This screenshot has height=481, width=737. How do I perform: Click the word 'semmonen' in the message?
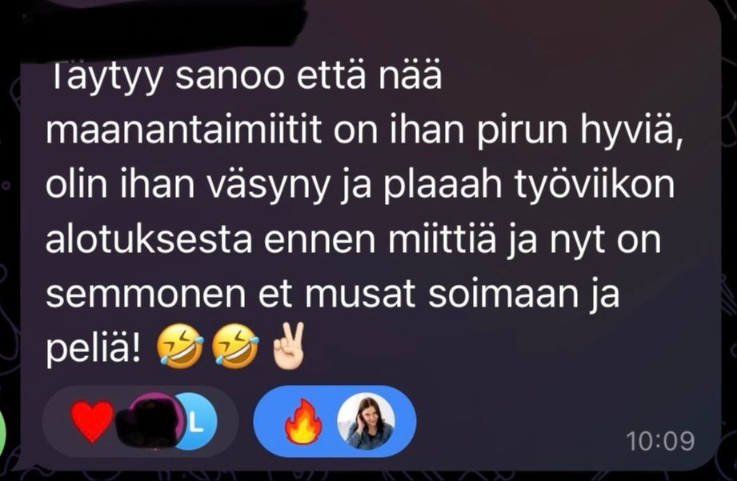[x=146, y=295]
